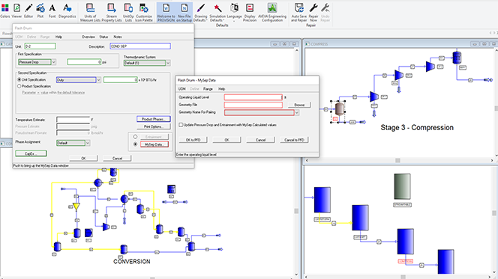498x279 pixels.
Task: Click the MySep Data button
Action: (154, 144)
